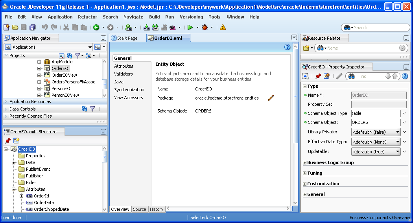Screen dimensions: 413x223
Task: Click the New Gallery toolbar icon
Action: coord(6,28)
